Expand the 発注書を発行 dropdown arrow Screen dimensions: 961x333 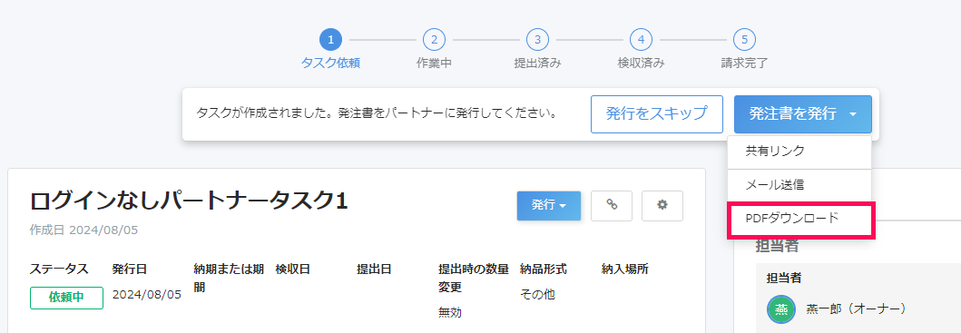(x=853, y=114)
